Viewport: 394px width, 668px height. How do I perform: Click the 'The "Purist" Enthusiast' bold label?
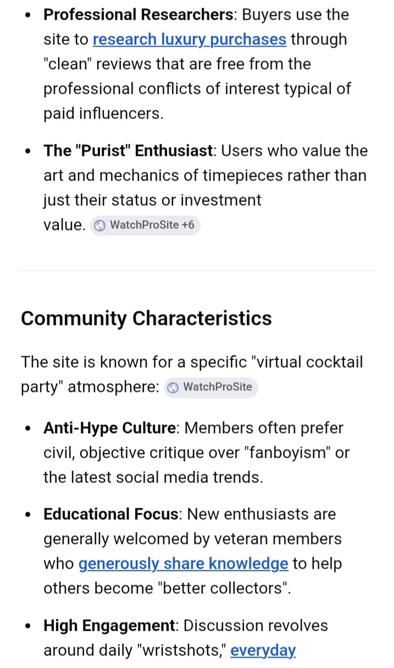point(128,151)
